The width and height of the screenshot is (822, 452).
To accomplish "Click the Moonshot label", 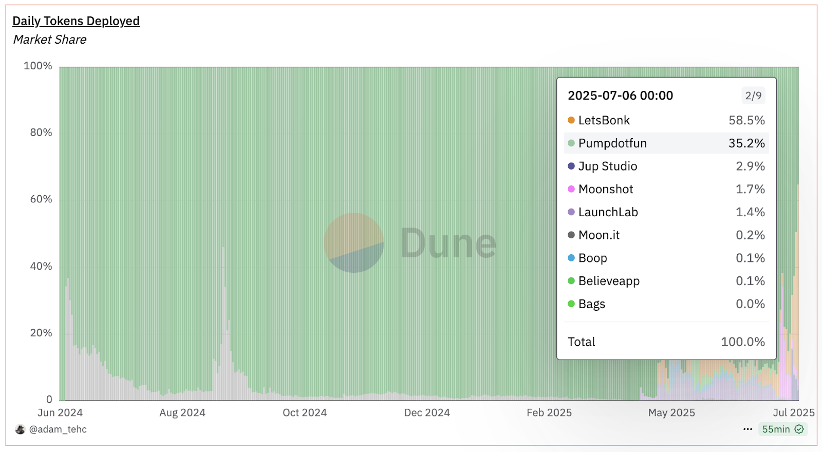I will coord(606,189).
